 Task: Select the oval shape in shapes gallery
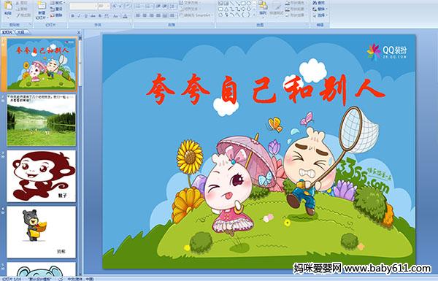tap(249, 4)
